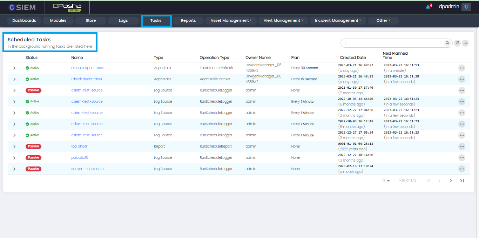
Task: Jump to last page of tasks
Action: pos(462,181)
